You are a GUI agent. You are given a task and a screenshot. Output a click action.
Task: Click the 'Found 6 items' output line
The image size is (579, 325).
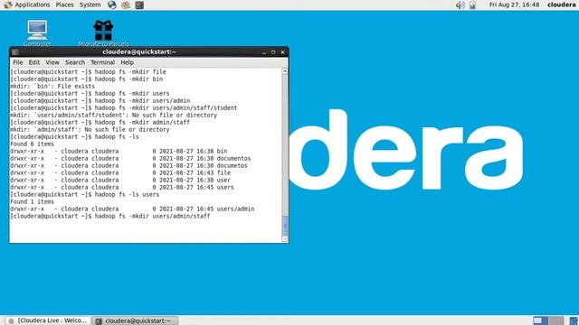[x=33, y=144]
